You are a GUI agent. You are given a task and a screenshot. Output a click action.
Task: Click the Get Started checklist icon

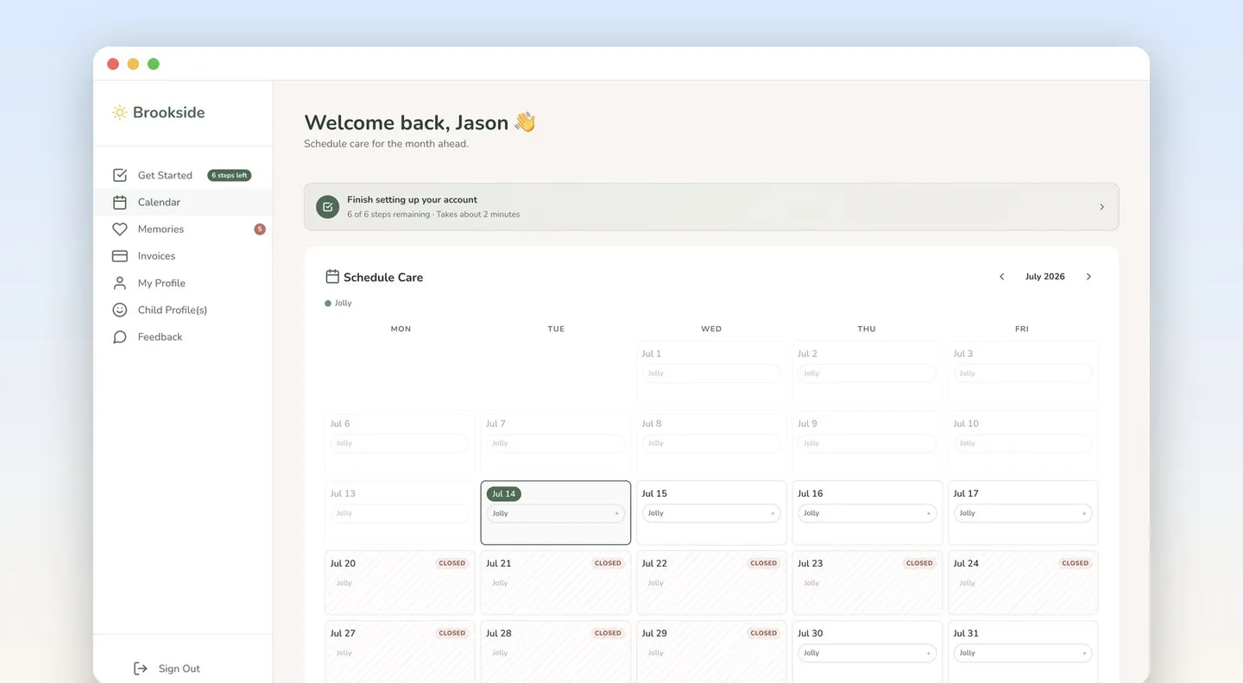pyautogui.click(x=120, y=175)
